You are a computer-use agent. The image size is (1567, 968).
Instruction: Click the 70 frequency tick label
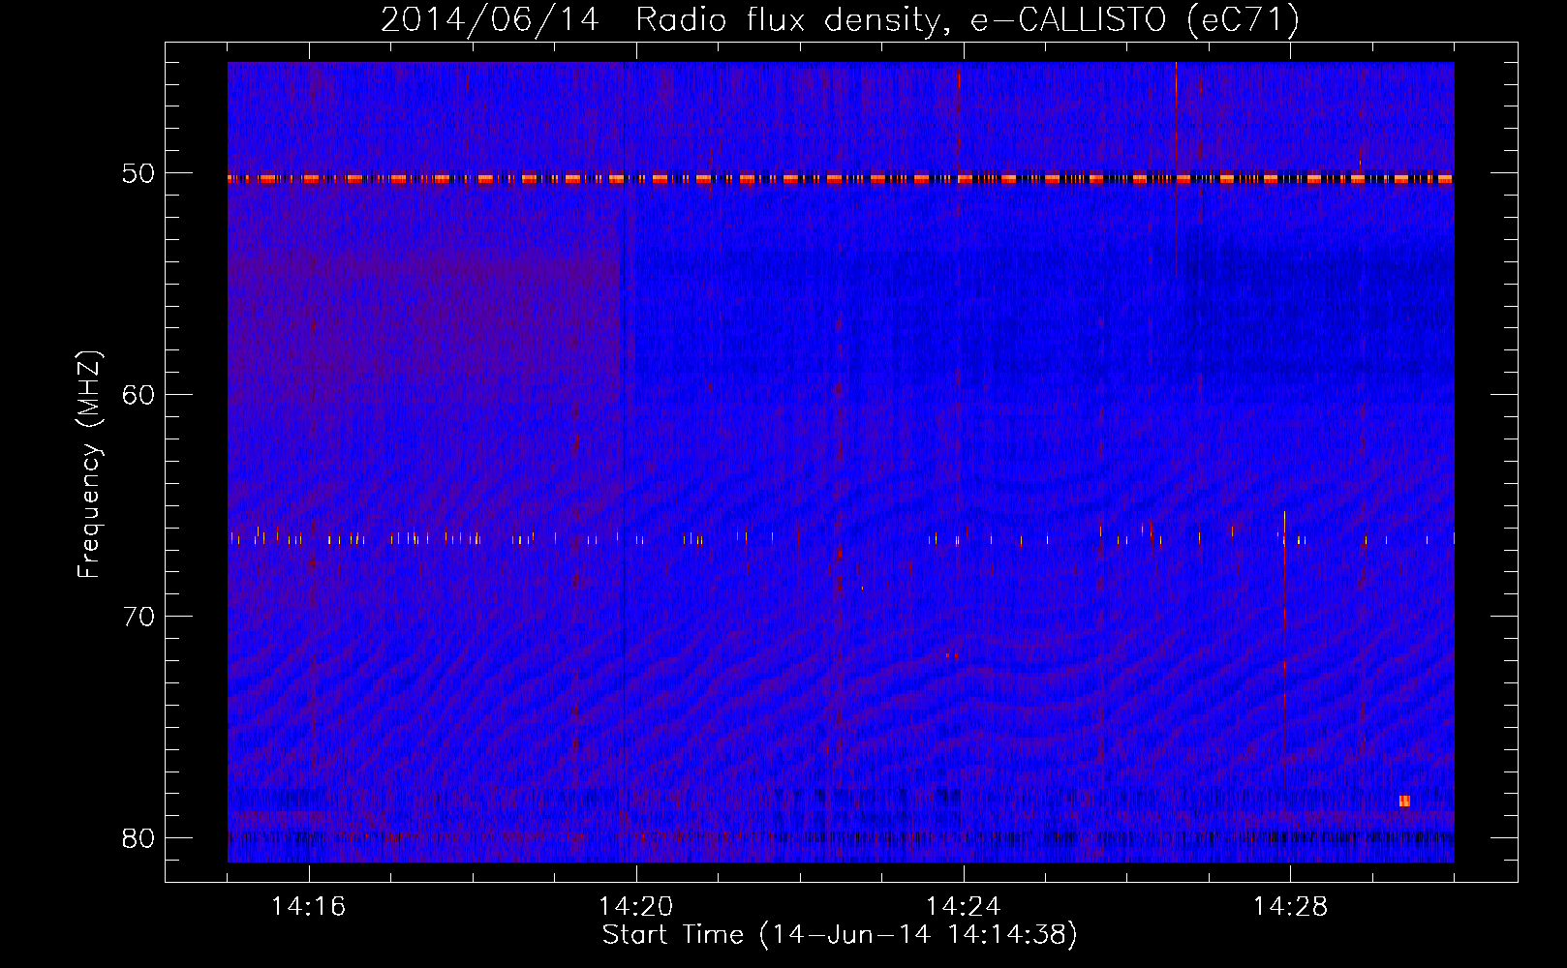138,617
